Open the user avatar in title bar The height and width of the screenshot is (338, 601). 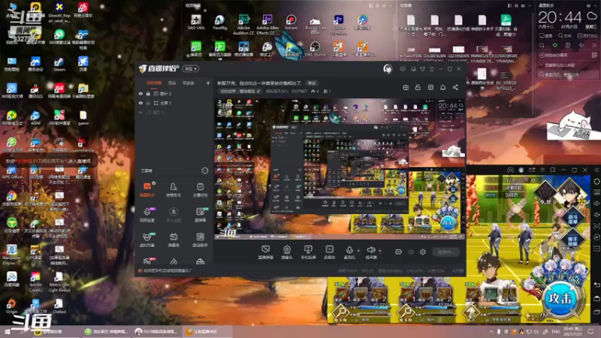point(388,69)
